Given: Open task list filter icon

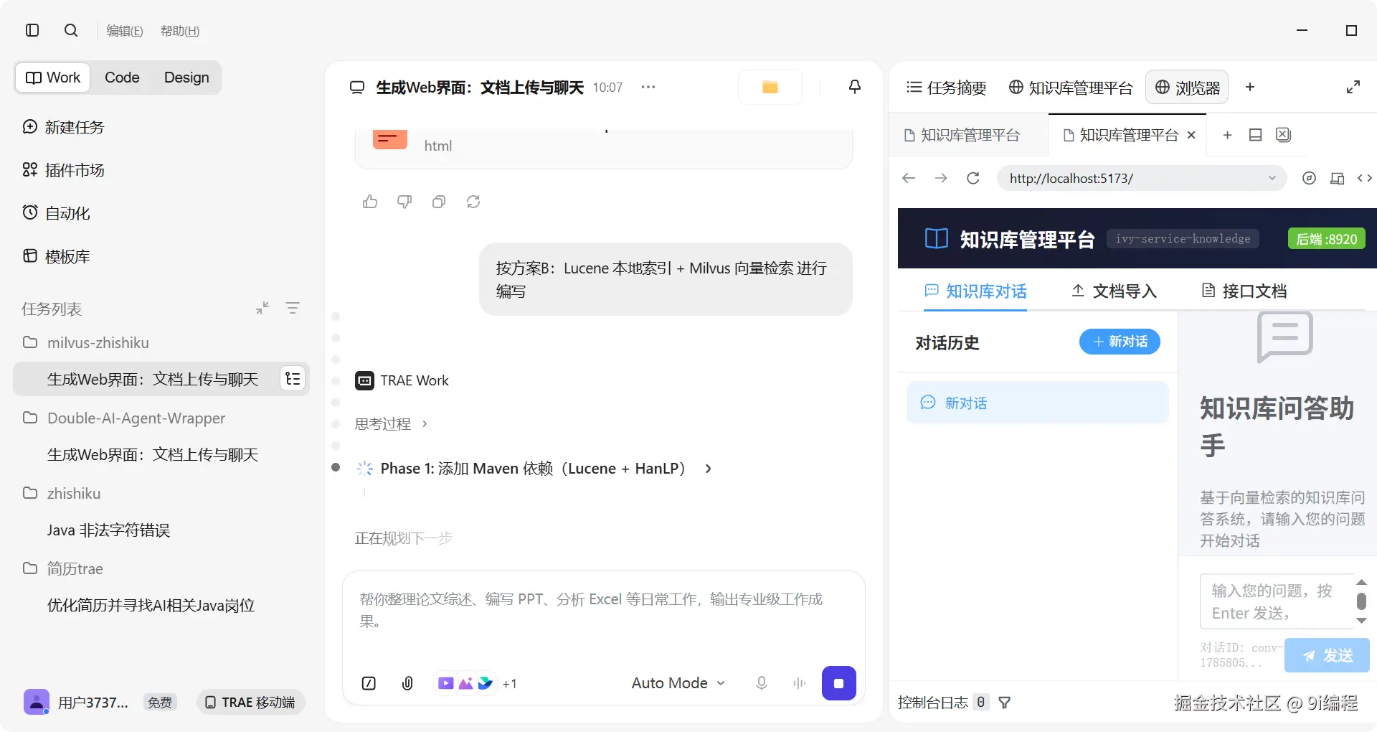Looking at the screenshot, I should point(293,308).
